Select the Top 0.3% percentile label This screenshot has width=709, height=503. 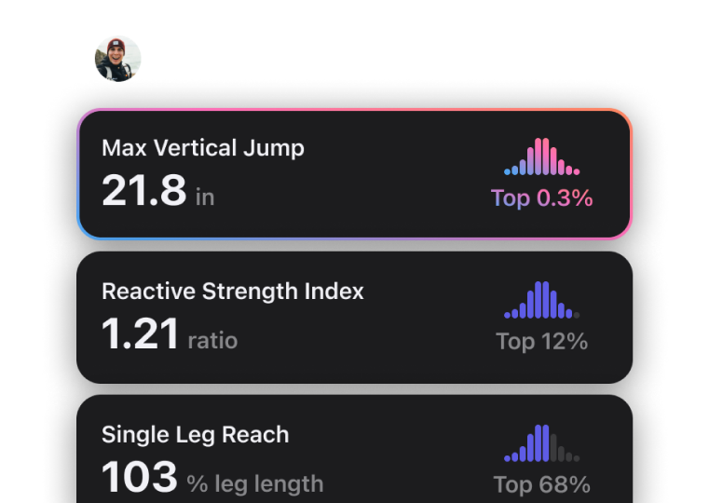541,198
